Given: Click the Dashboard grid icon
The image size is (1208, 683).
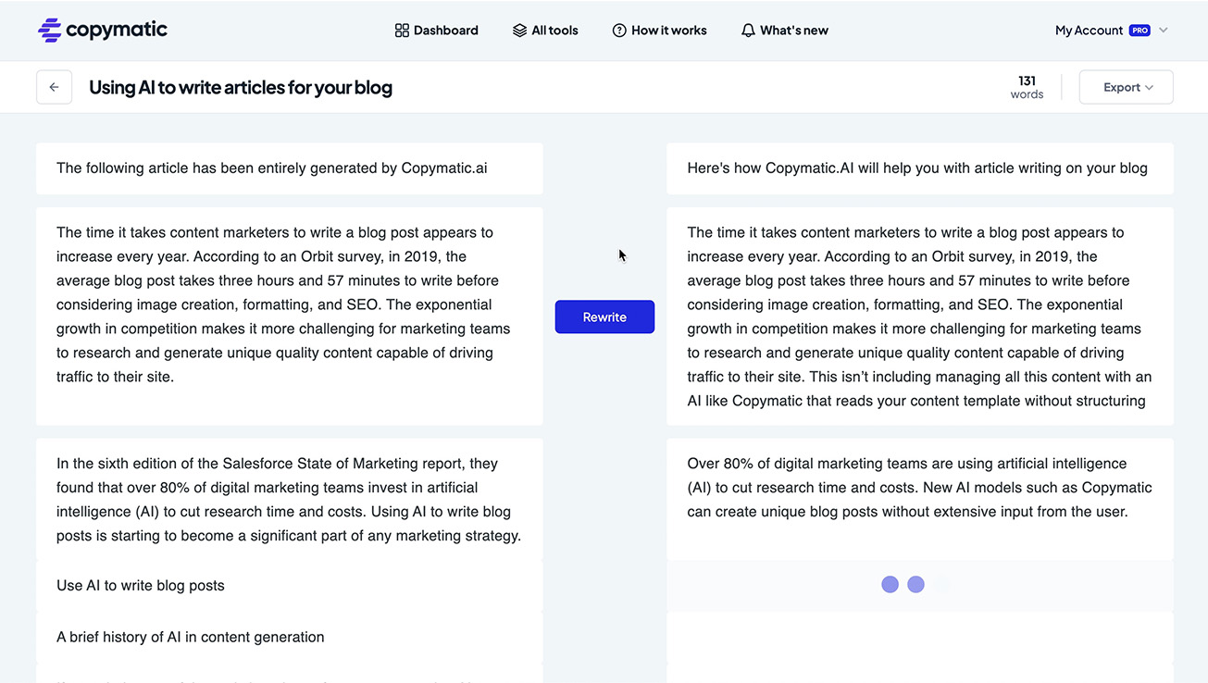Looking at the screenshot, I should pyautogui.click(x=401, y=30).
